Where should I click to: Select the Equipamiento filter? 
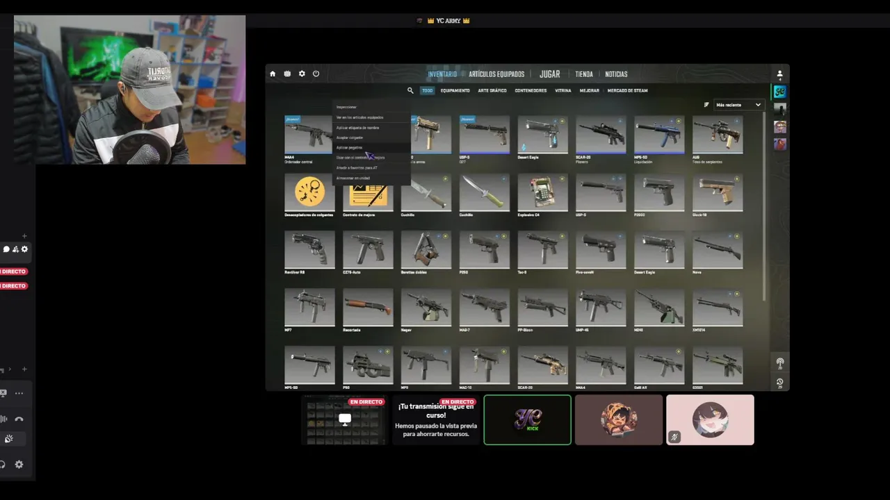tap(455, 90)
